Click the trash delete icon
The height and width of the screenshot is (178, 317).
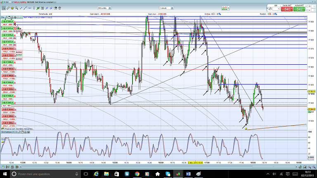point(59,8)
